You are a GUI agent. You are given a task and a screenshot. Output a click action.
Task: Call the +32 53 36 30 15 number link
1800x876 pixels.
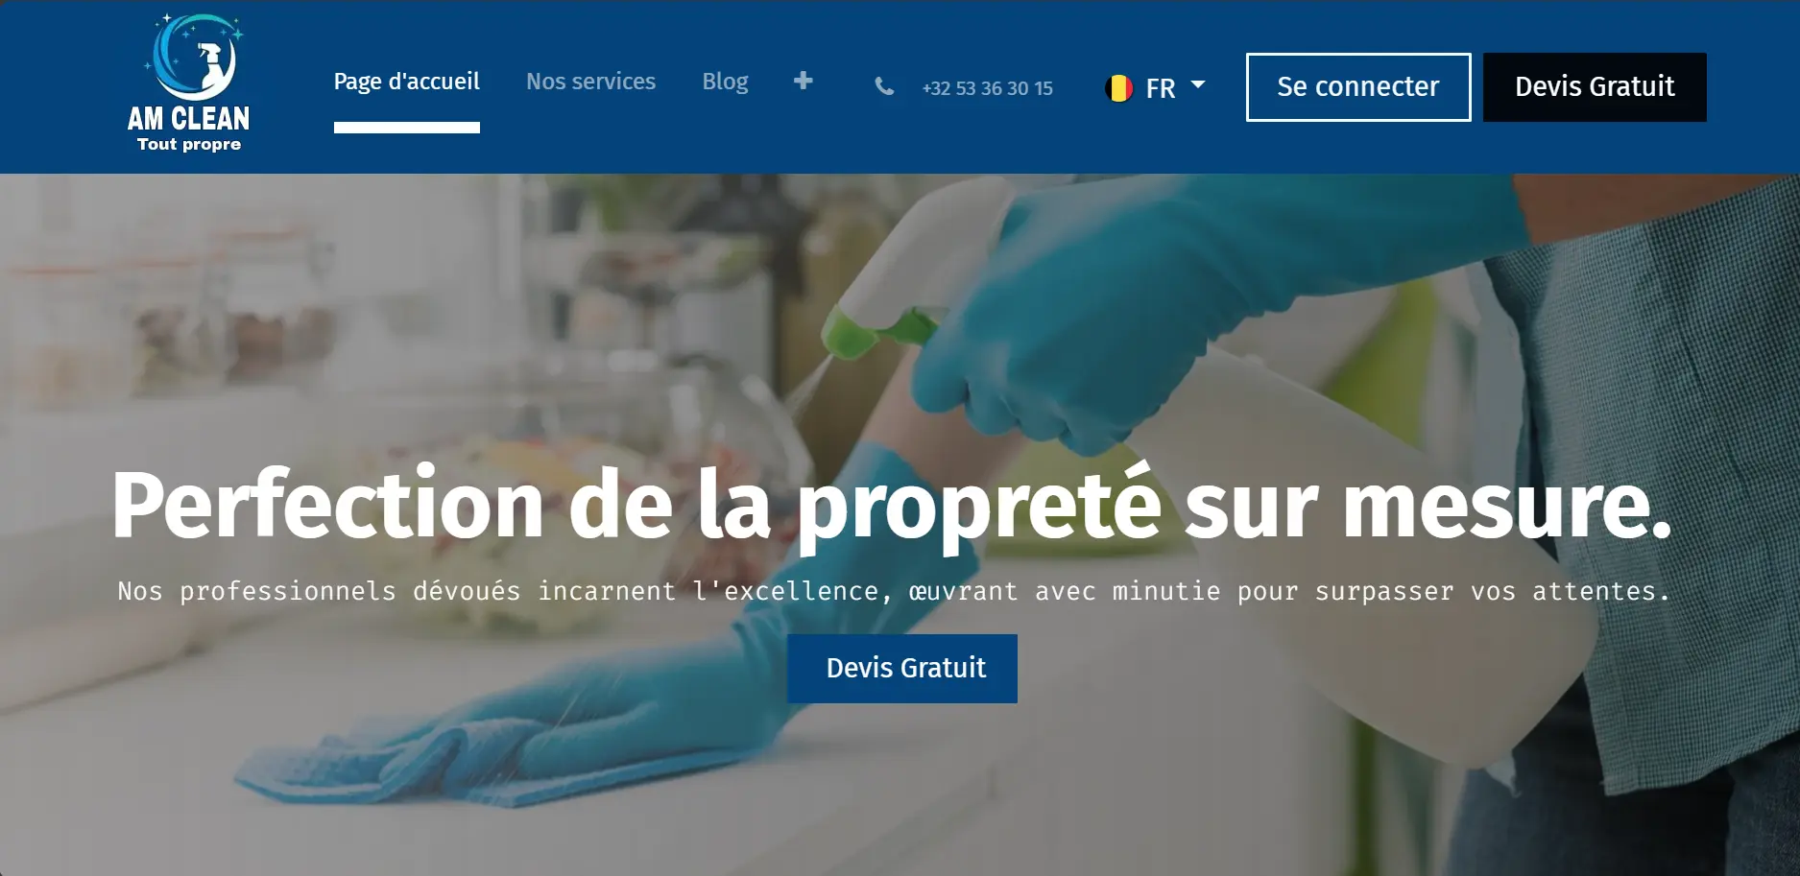[988, 88]
